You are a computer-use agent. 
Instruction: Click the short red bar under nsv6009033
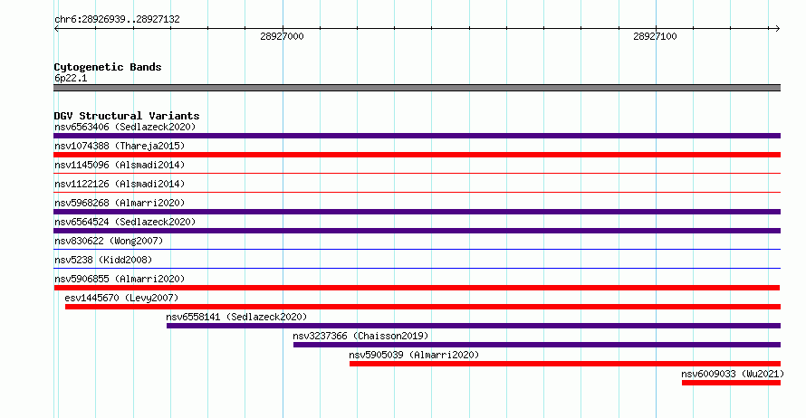pos(731,383)
